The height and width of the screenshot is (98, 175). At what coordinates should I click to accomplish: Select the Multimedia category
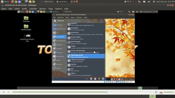(59, 56)
